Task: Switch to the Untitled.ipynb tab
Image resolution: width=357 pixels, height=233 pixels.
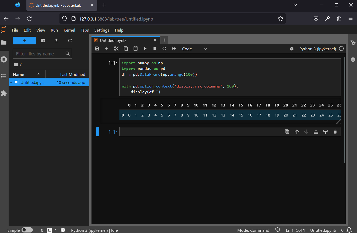Action: pos(113,40)
